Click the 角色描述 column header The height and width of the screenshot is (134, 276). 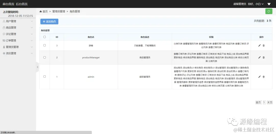point(145,37)
